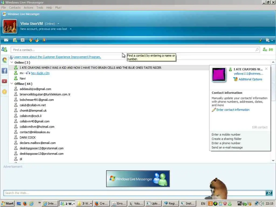Screen dimensions: 276x207
Task: Open the Regi... taskbar button
Action: [171, 204]
